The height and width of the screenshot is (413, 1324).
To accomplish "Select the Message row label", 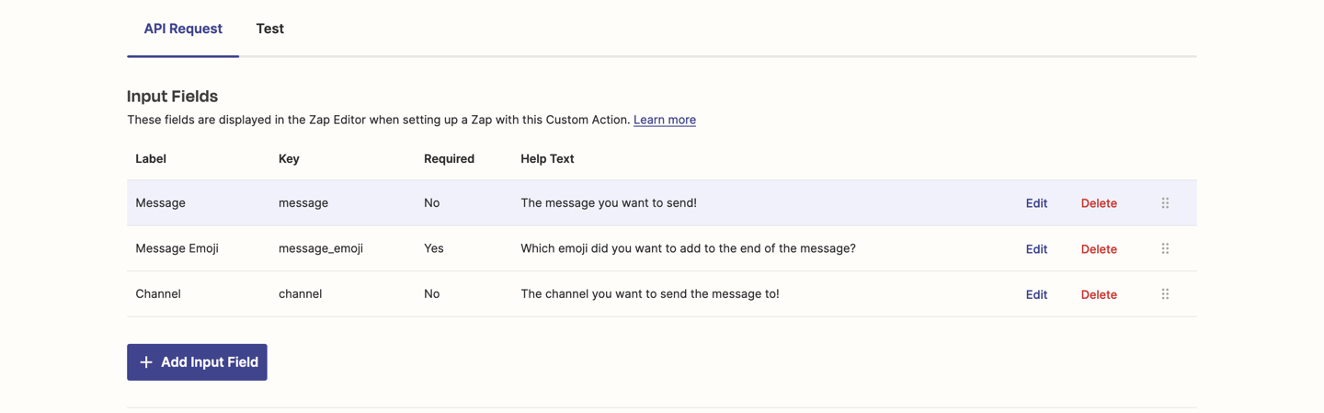I will (x=160, y=202).
